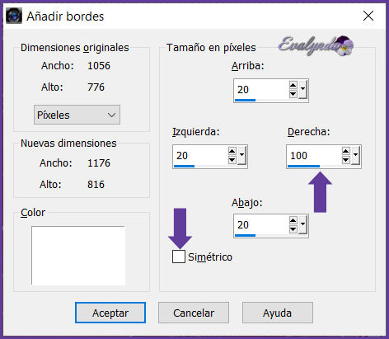The height and width of the screenshot is (339, 389).
Task: Decrease the Derecha value with down arrow
Action: [x=346, y=160]
